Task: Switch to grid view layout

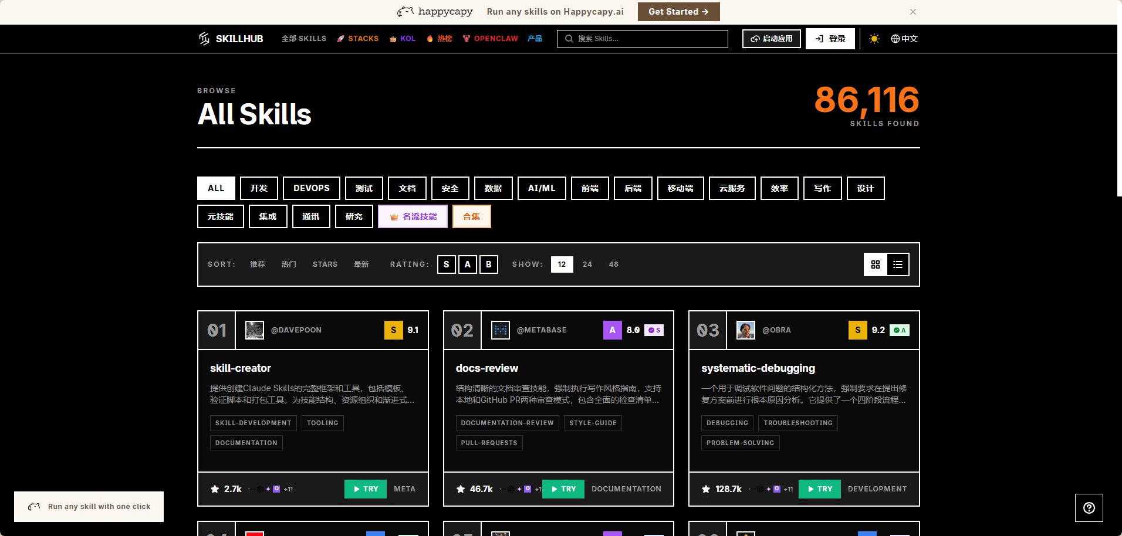Action: point(876,264)
